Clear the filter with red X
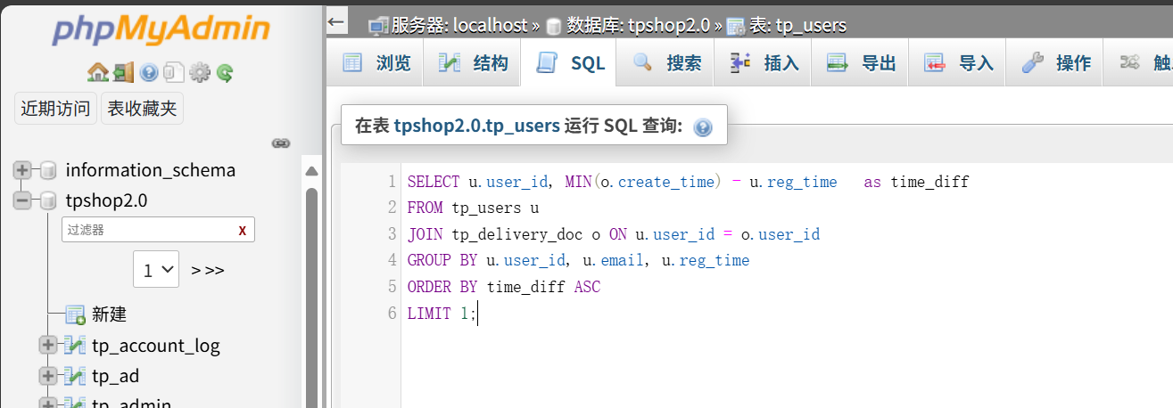 [x=242, y=230]
